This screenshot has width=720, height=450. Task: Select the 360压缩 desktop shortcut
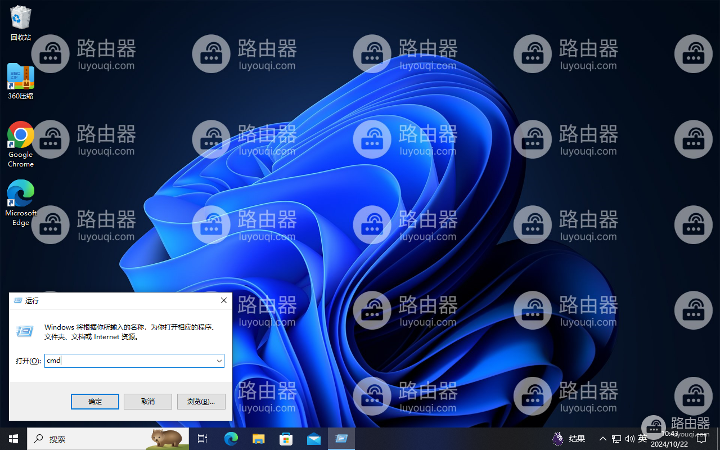coord(21,82)
